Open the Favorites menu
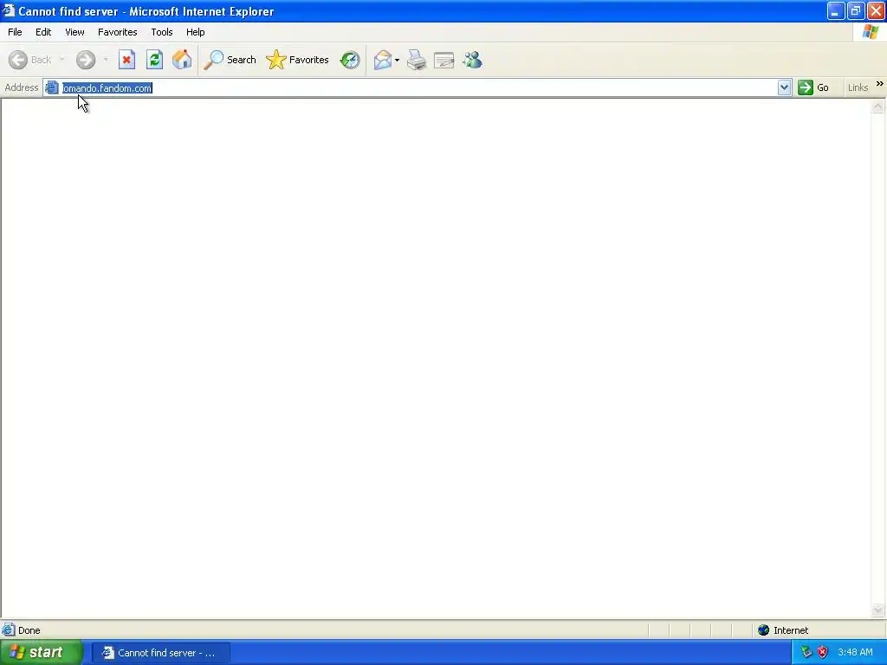This screenshot has width=887, height=665. (118, 32)
